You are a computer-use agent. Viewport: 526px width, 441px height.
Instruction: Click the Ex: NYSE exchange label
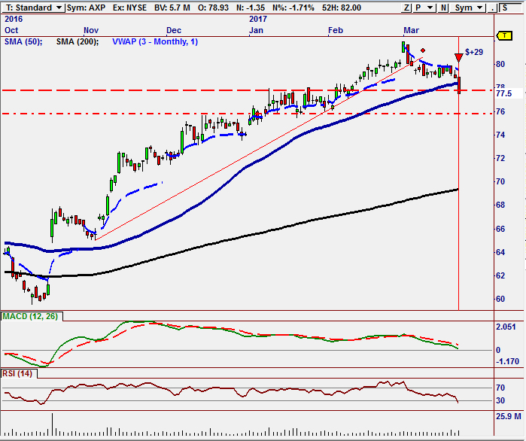[x=129, y=8]
